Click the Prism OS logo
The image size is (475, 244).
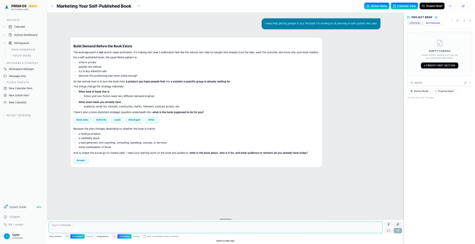point(6,6)
